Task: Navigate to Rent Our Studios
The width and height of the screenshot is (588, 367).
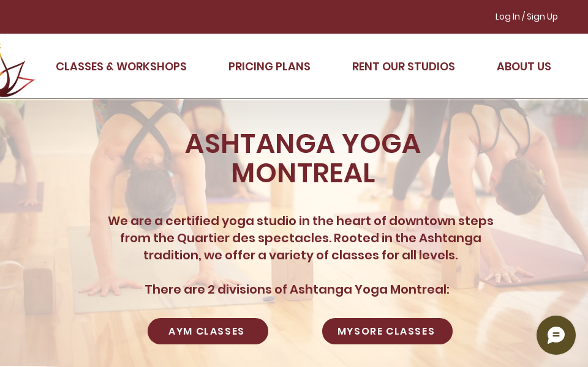Action: 403,67
